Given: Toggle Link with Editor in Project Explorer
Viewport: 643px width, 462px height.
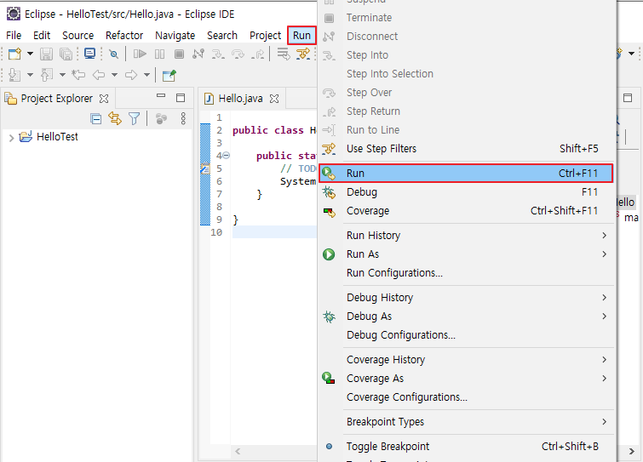Looking at the screenshot, I should [115, 119].
